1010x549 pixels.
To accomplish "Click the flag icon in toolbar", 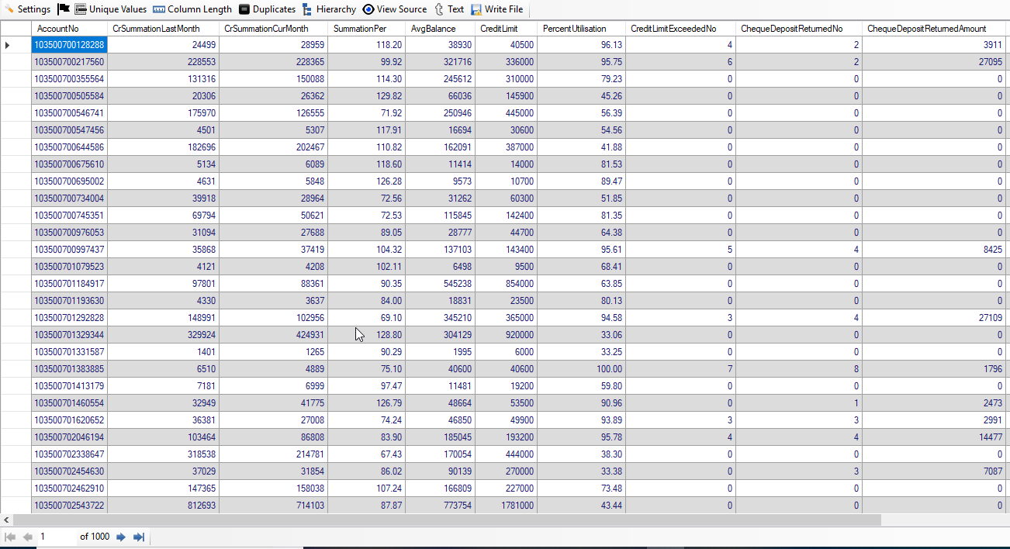I will [x=64, y=9].
